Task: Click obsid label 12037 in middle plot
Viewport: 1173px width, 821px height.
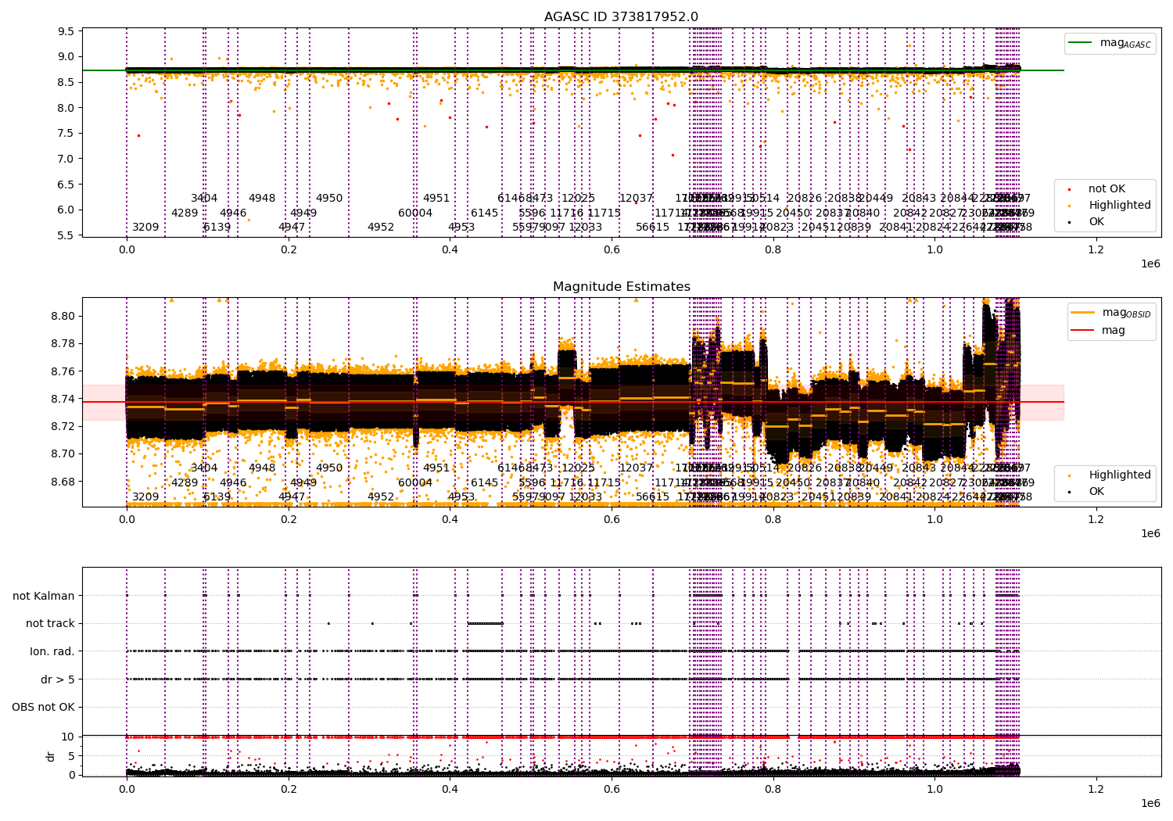Action: (x=636, y=468)
